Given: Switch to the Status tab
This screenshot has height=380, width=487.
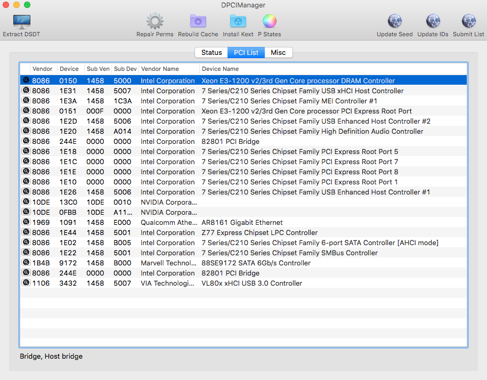Looking at the screenshot, I should 211,52.
